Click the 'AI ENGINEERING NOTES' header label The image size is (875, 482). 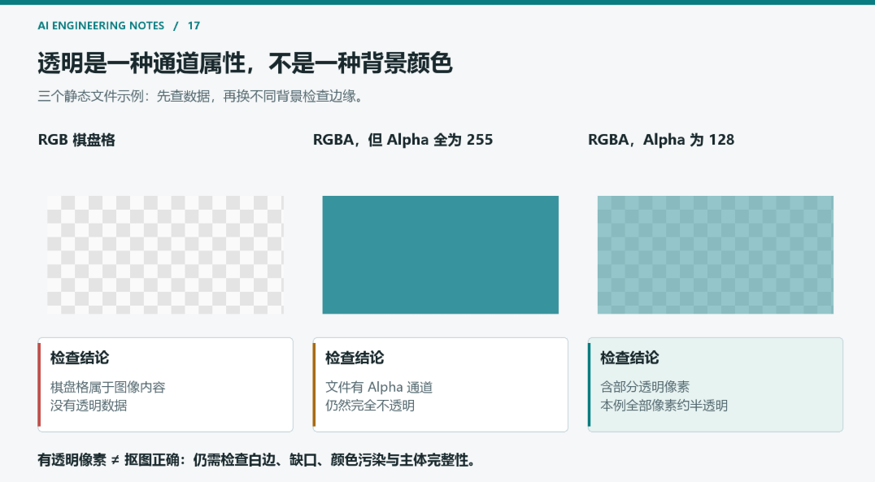click(101, 26)
